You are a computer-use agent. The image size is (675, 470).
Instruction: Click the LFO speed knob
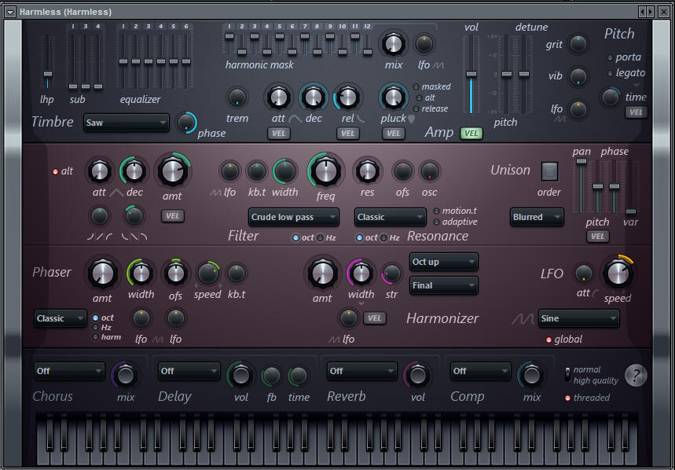(x=618, y=273)
